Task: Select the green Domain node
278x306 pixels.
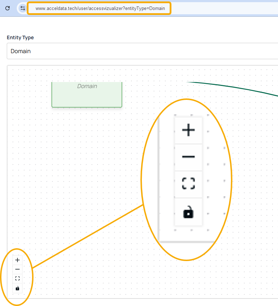Action: pyautogui.click(x=87, y=95)
